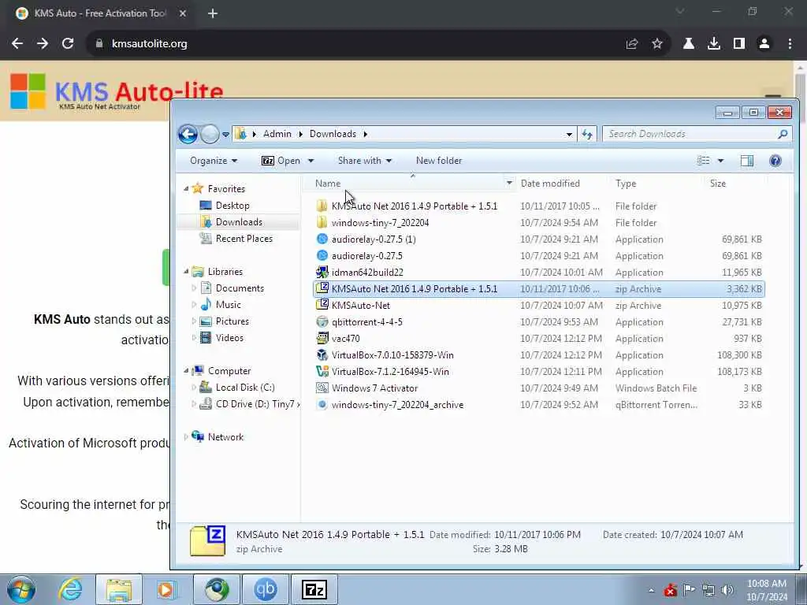Image resolution: width=807 pixels, height=605 pixels.
Task: Select the windows-tiny-7_202204 folder
Action: (x=380, y=223)
